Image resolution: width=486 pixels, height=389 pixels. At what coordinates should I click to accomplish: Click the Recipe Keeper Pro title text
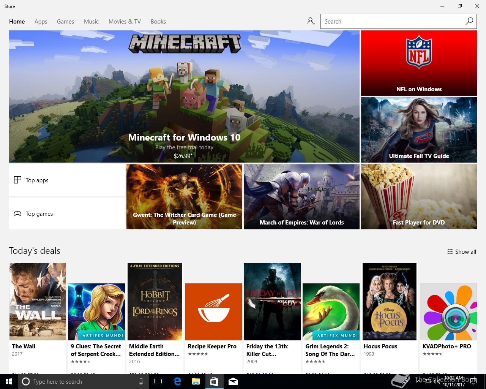point(212,346)
